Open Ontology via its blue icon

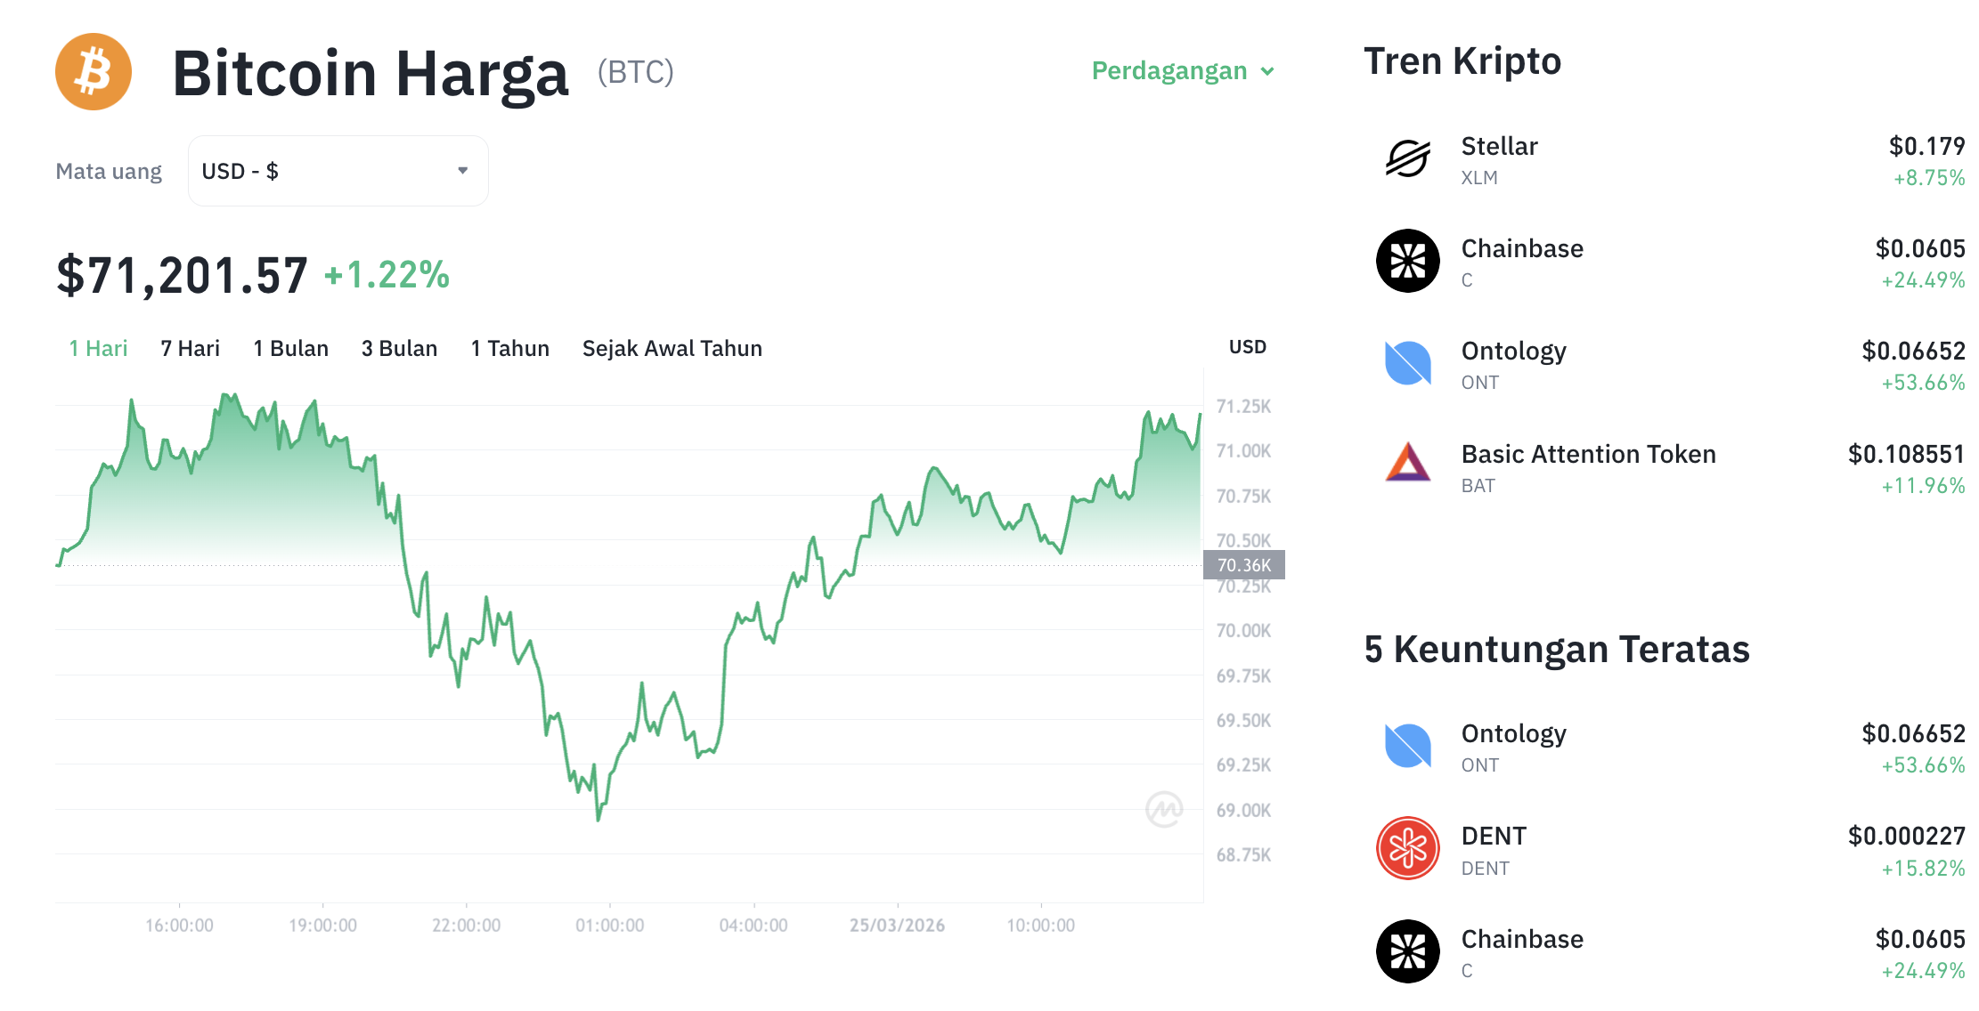(x=1407, y=363)
